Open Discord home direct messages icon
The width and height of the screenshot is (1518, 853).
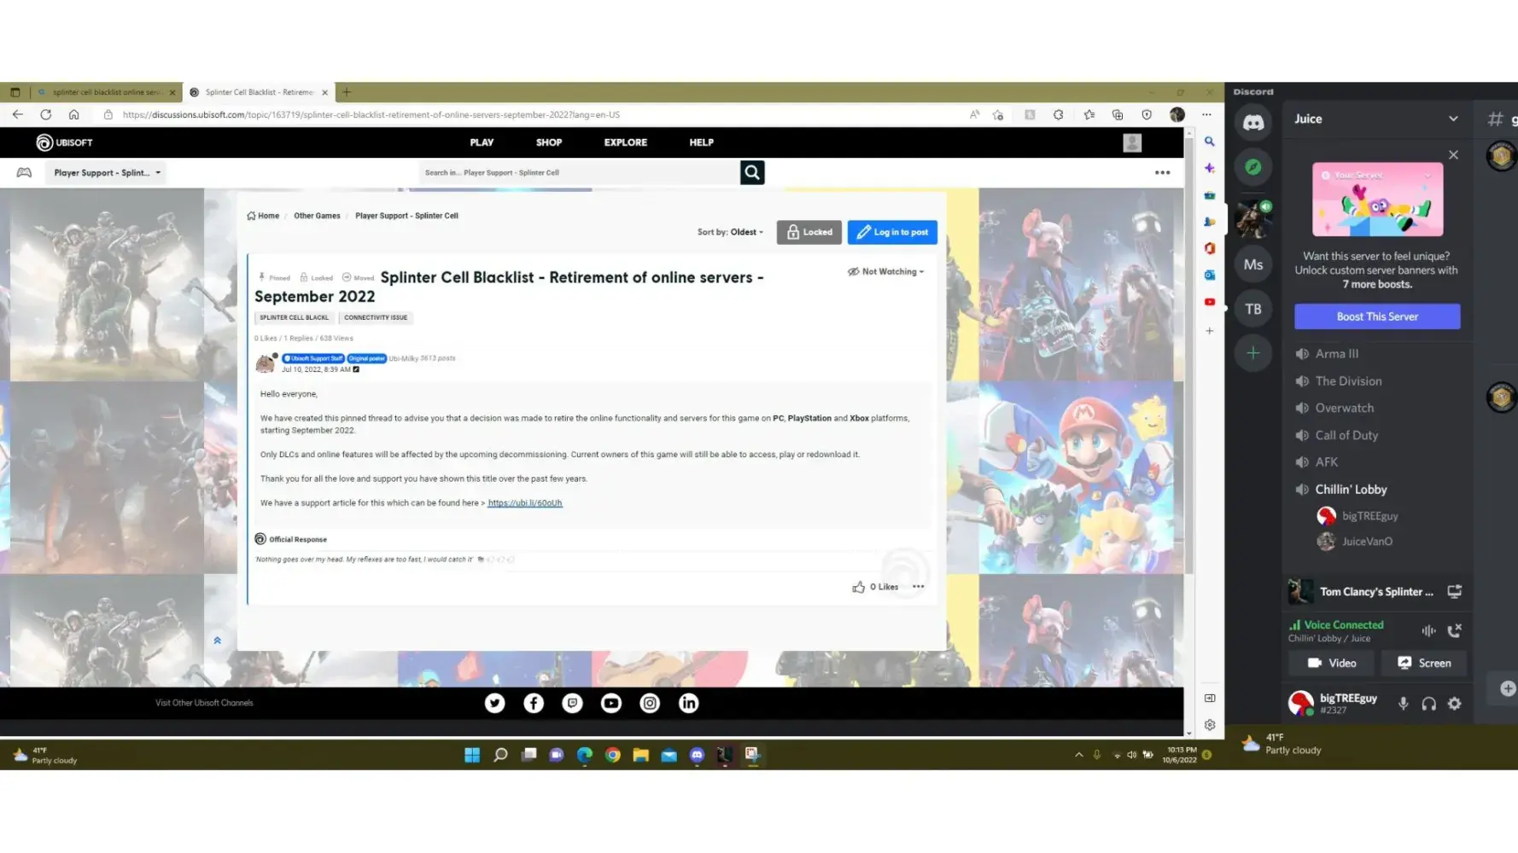click(1252, 123)
